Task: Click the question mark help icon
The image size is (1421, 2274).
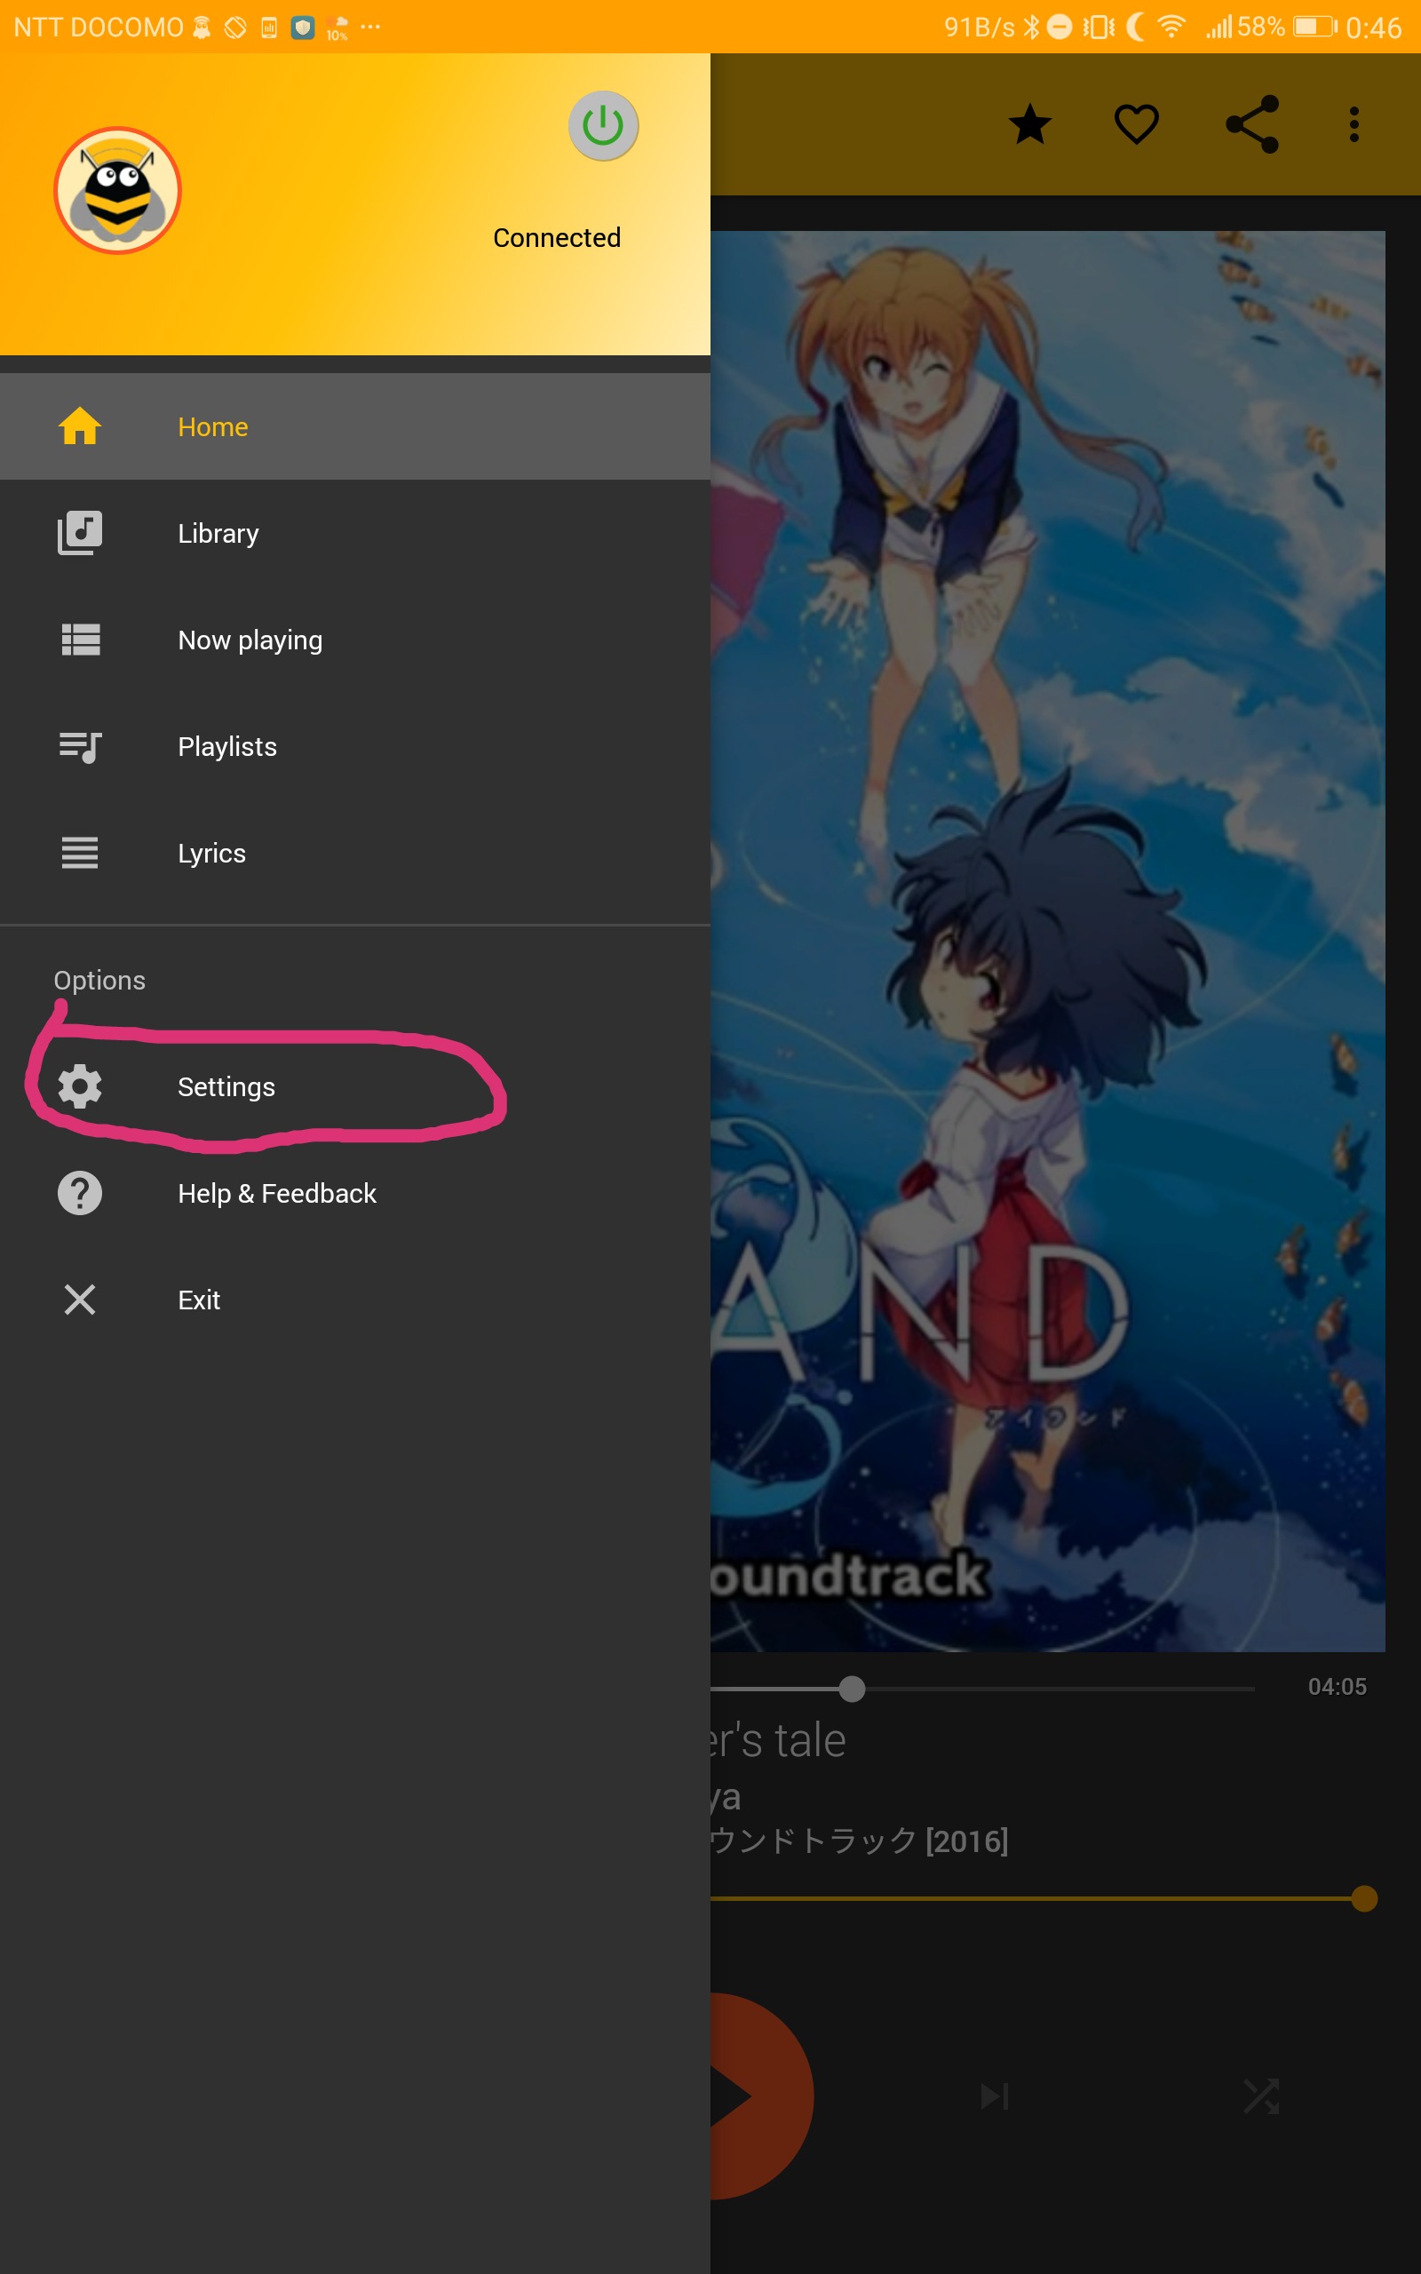Action: coord(80,1193)
